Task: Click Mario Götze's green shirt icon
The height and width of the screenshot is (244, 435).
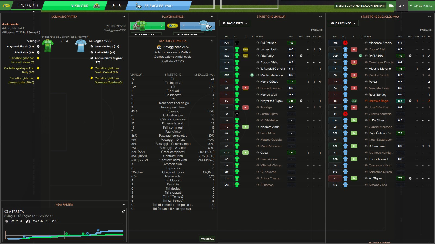Action: coord(237,81)
